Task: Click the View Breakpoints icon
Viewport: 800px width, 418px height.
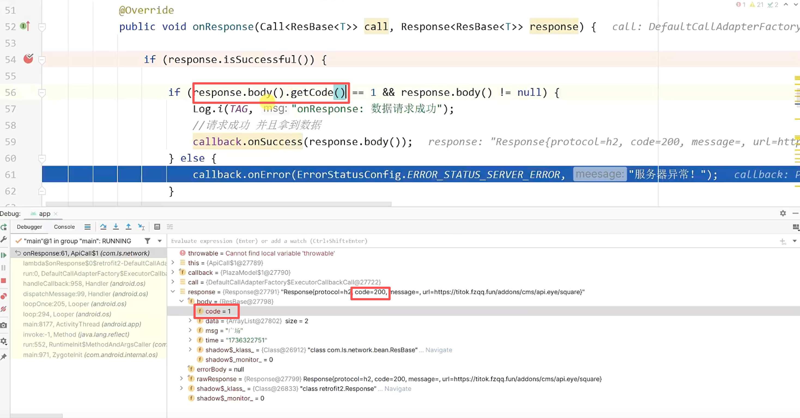Action: tap(4, 296)
